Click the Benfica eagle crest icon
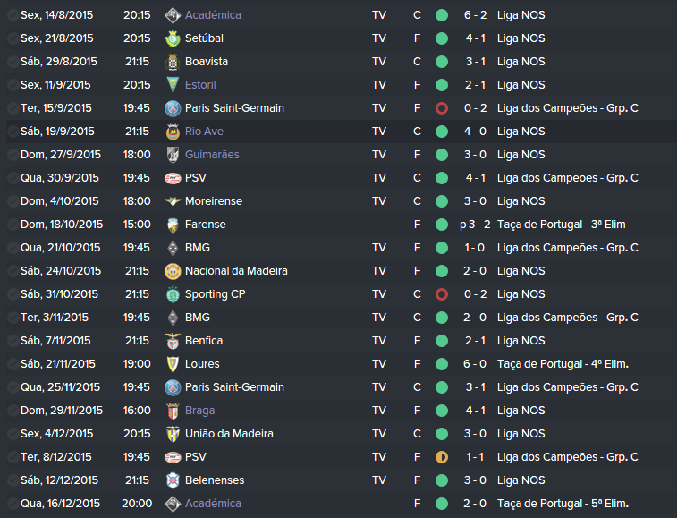Image resolution: width=677 pixels, height=518 pixels. pos(173,341)
